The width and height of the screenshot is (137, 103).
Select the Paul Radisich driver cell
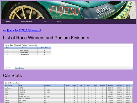pos(24,54)
